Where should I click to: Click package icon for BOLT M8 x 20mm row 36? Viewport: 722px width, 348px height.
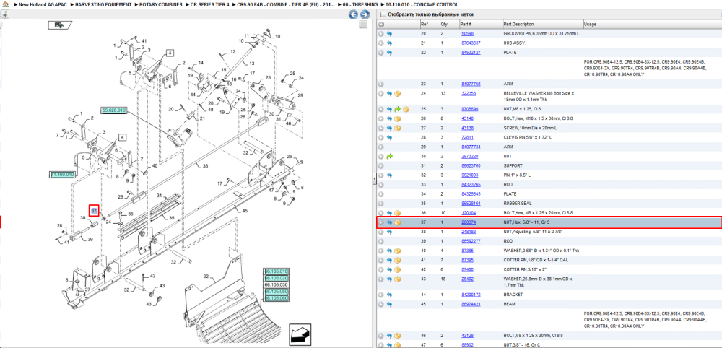coord(397,213)
